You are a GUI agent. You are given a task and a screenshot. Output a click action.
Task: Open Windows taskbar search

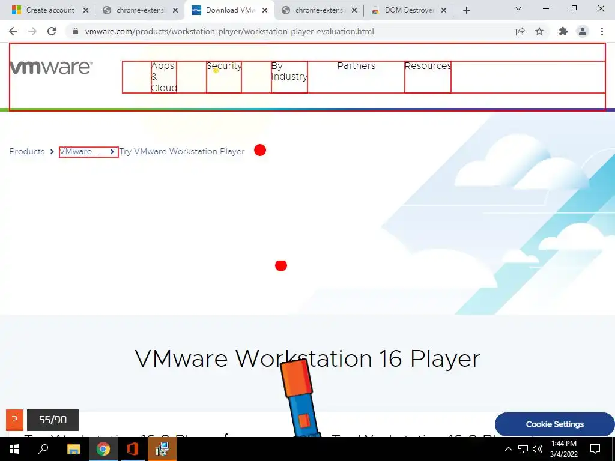coord(43,449)
